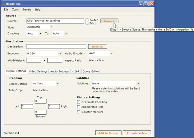Image resolution: width=194 pixels, height=138 pixels.
Task: Maximize the Handbrake window
Action: tap(146, 4)
